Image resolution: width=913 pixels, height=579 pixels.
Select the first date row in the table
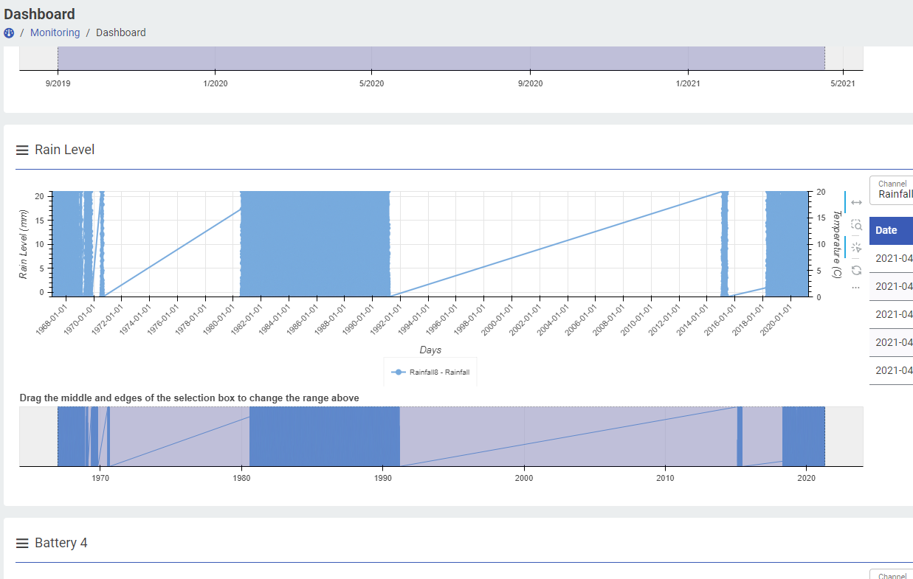[893, 258]
